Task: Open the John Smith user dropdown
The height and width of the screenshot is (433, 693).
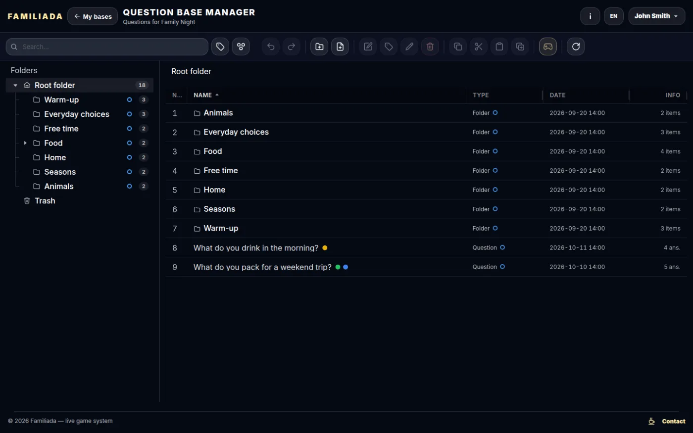Action: (x=657, y=16)
